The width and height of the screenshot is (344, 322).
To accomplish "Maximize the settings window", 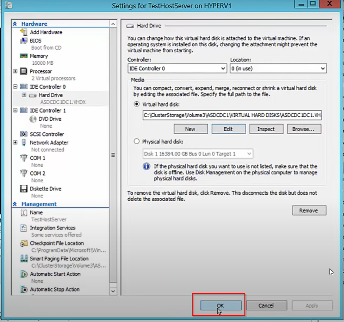I will pyautogui.click(x=313, y=4).
